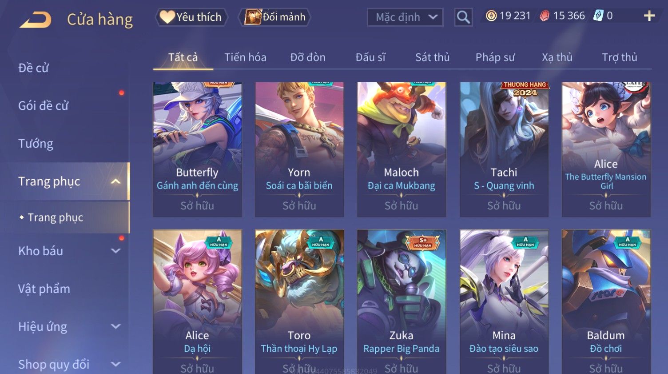Click the red ruby currency icon

tap(544, 16)
